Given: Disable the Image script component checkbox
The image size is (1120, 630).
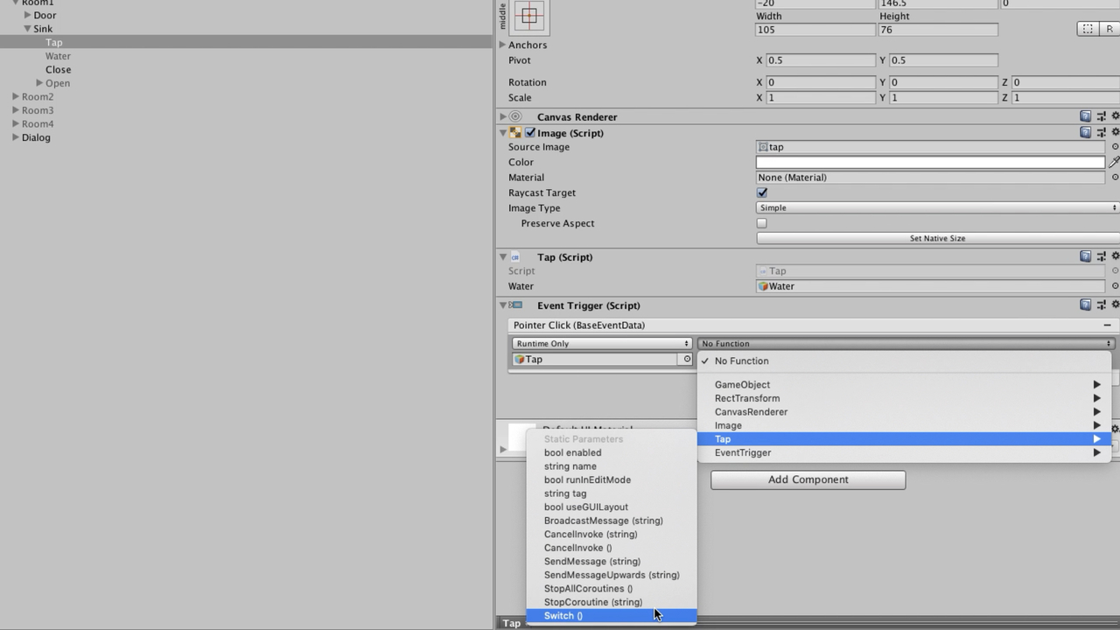Looking at the screenshot, I should (x=530, y=133).
